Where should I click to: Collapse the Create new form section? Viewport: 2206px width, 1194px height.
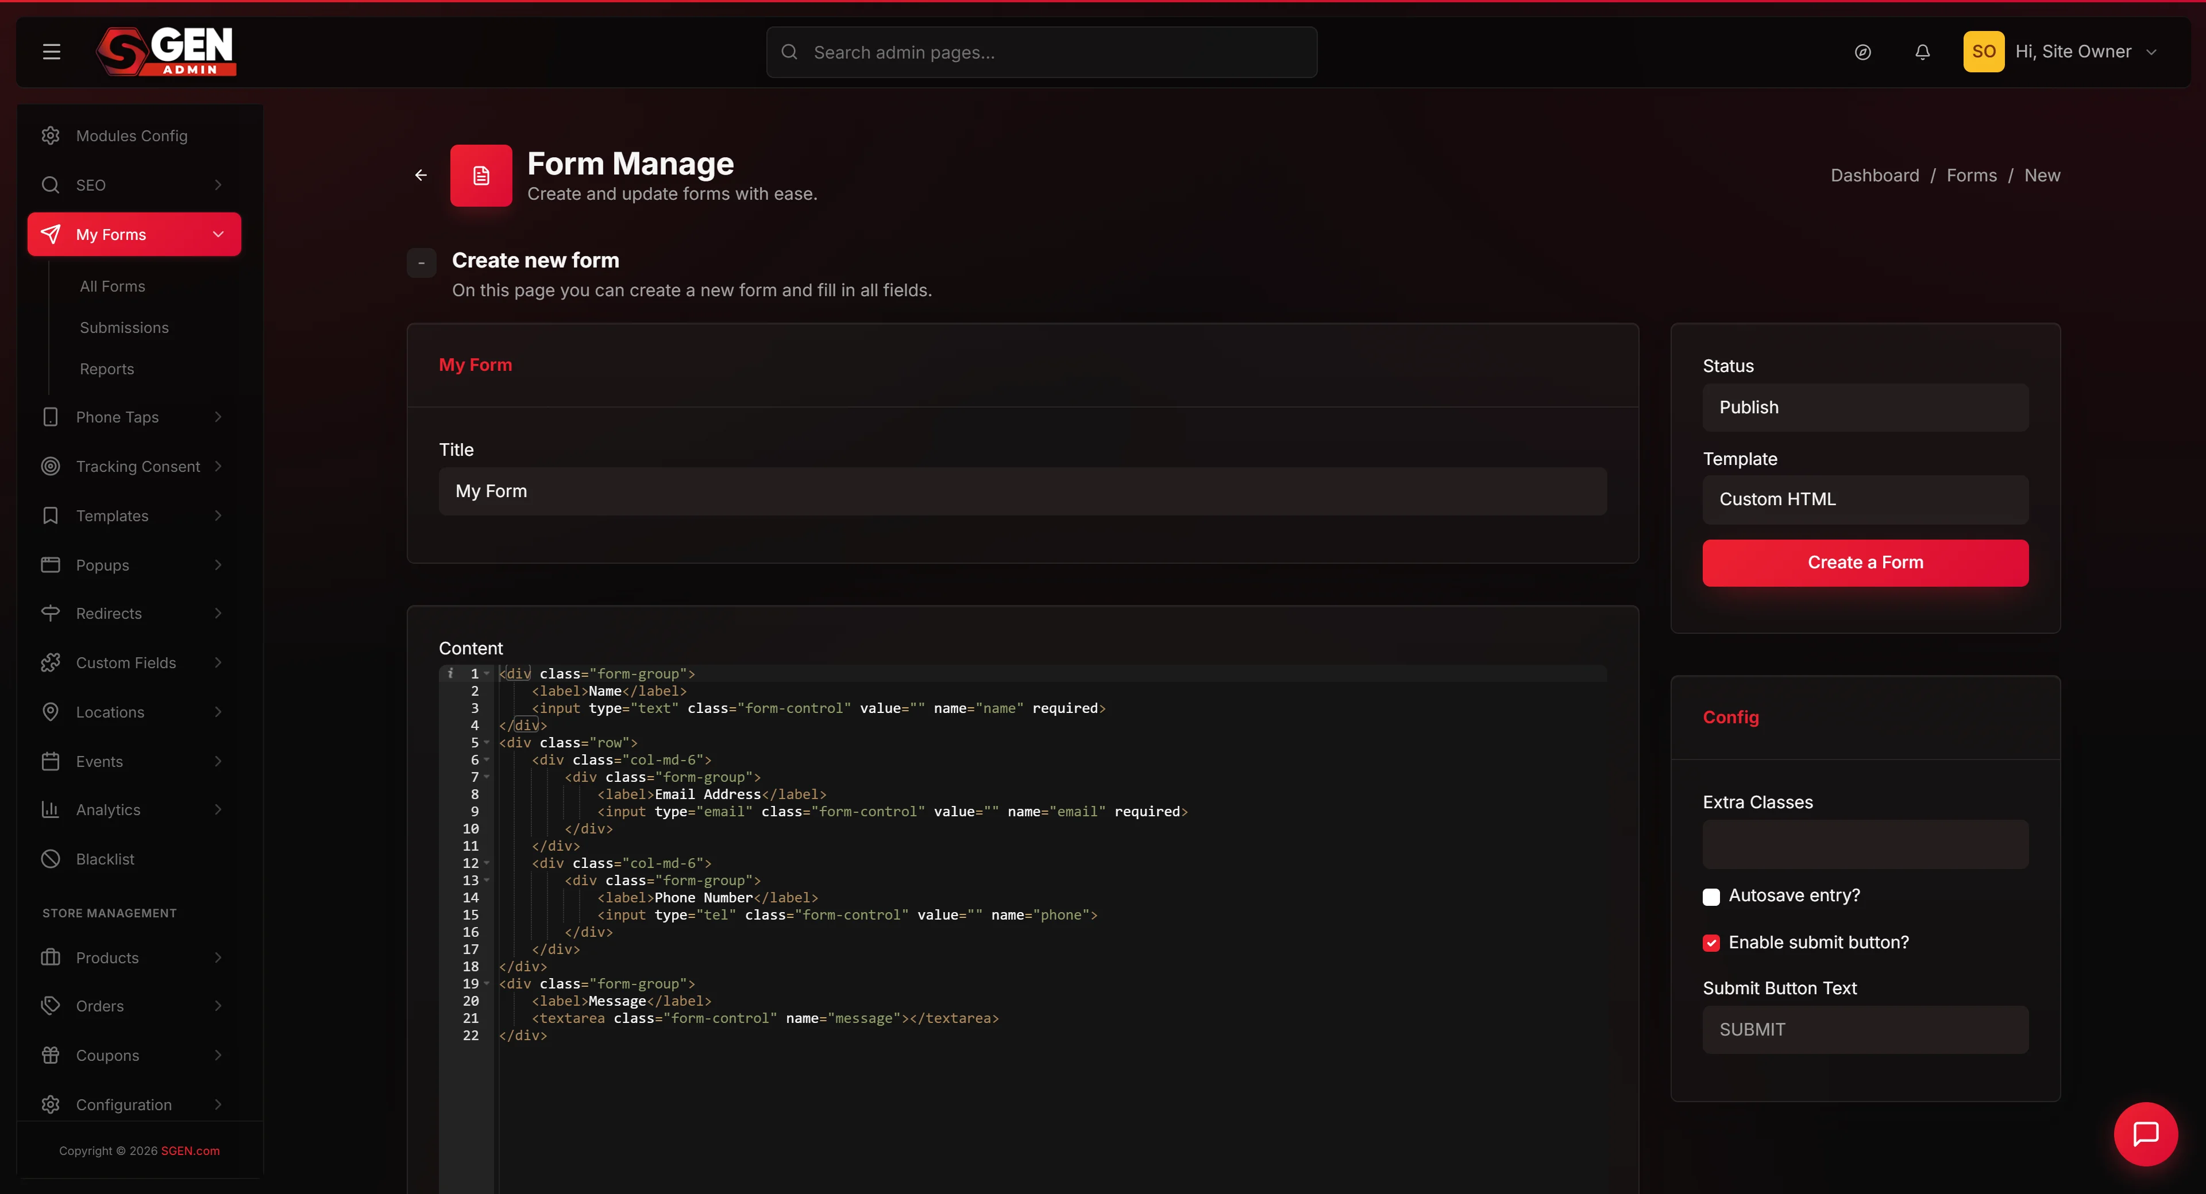tap(421, 263)
